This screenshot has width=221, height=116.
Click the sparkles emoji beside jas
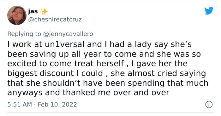click(44, 11)
